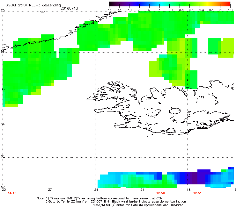Click the color bar label -0.5
The image size is (236, 207).
(190, 10)
